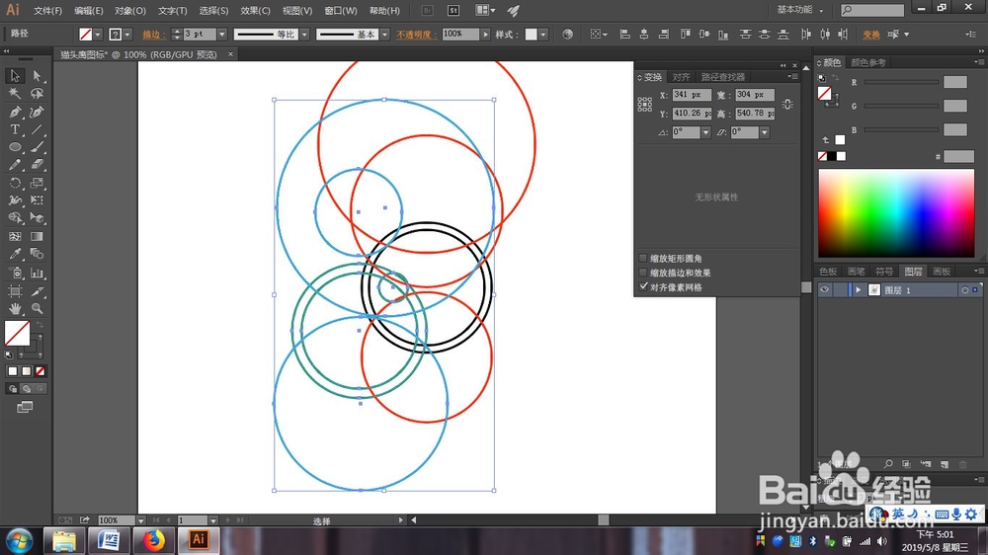Select the Eraser tool
The height and width of the screenshot is (555, 988).
37,165
